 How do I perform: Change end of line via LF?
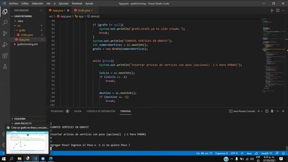[242, 153]
